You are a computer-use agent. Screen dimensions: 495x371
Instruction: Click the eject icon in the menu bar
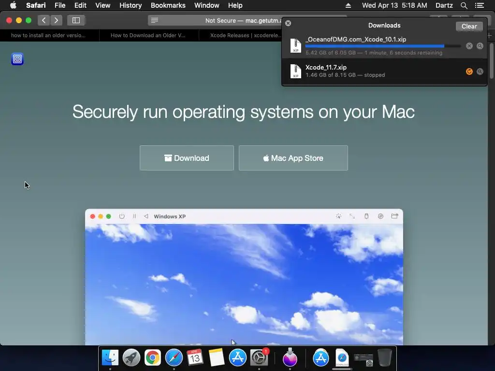click(x=348, y=5)
